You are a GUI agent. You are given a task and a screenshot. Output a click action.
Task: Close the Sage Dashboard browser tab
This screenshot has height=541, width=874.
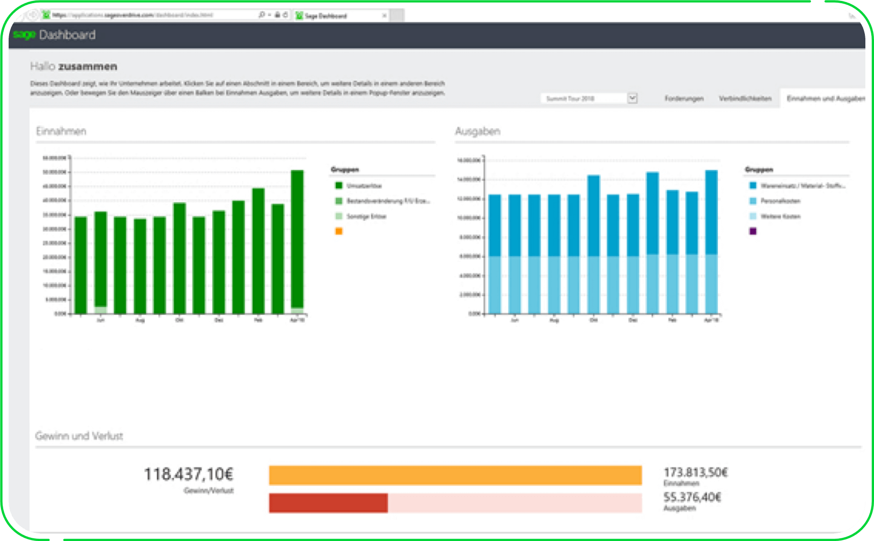pyautogui.click(x=384, y=16)
